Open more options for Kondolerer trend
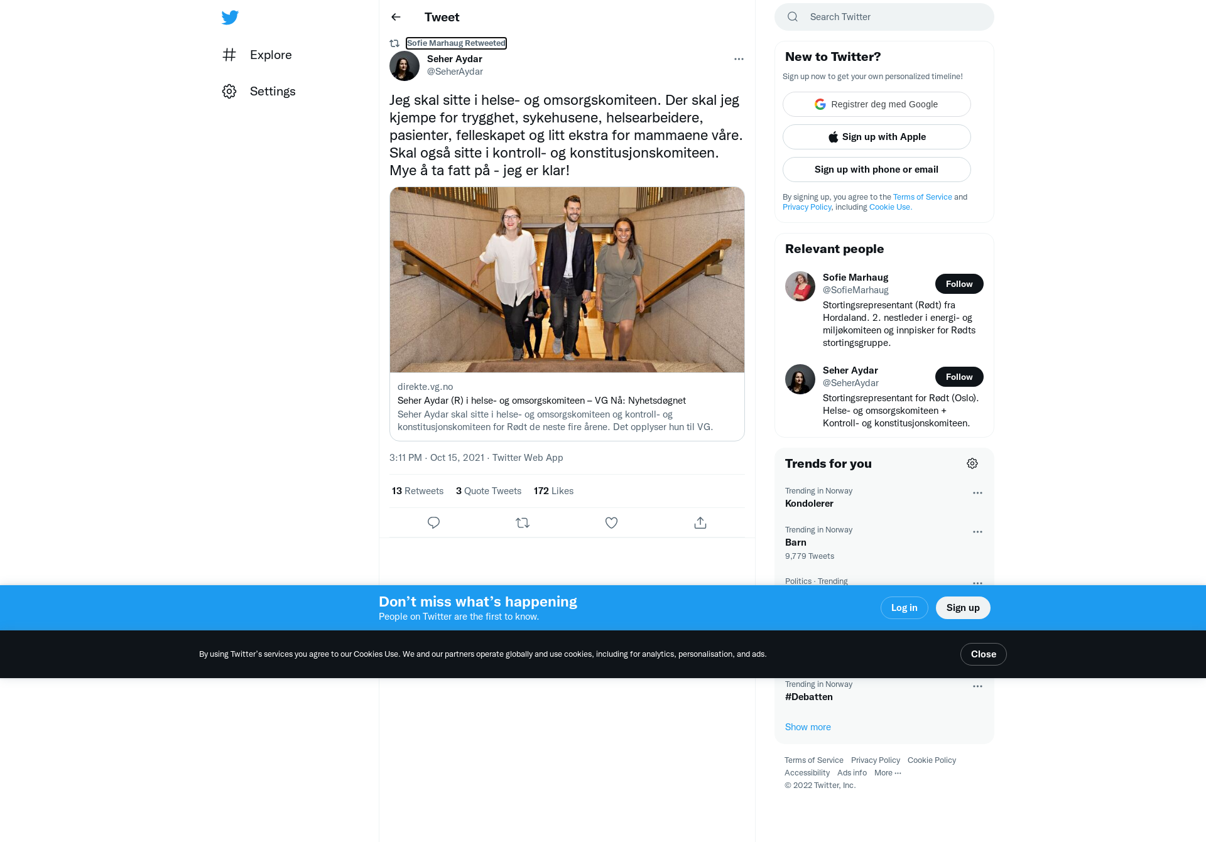The width and height of the screenshot is (1206, 842). pyautogui.click(x=977, y=493)
